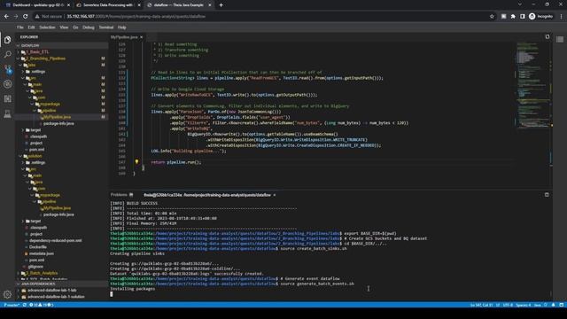Open the Selection menu
This screenshot has width=567, height=319.
47,27
